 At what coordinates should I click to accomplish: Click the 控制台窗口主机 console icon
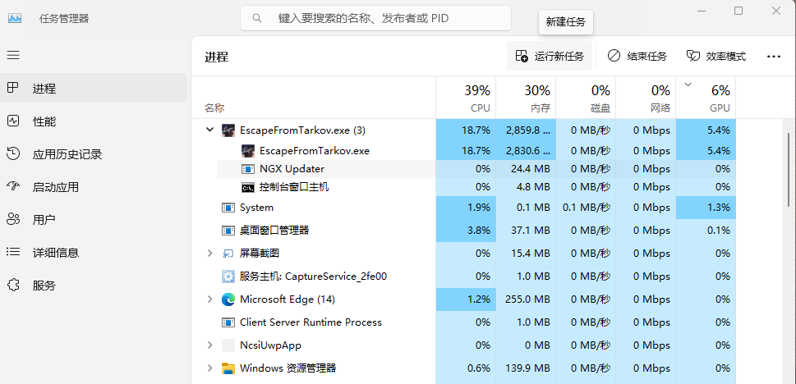(248, 188)
